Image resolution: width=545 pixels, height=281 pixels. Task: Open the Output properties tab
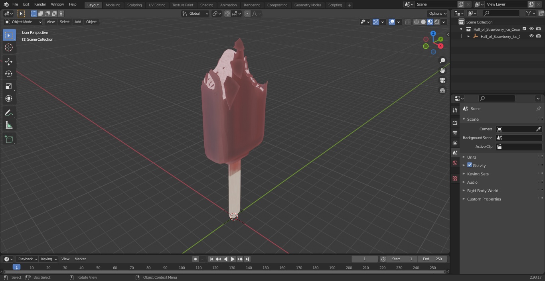pos(455,133)
